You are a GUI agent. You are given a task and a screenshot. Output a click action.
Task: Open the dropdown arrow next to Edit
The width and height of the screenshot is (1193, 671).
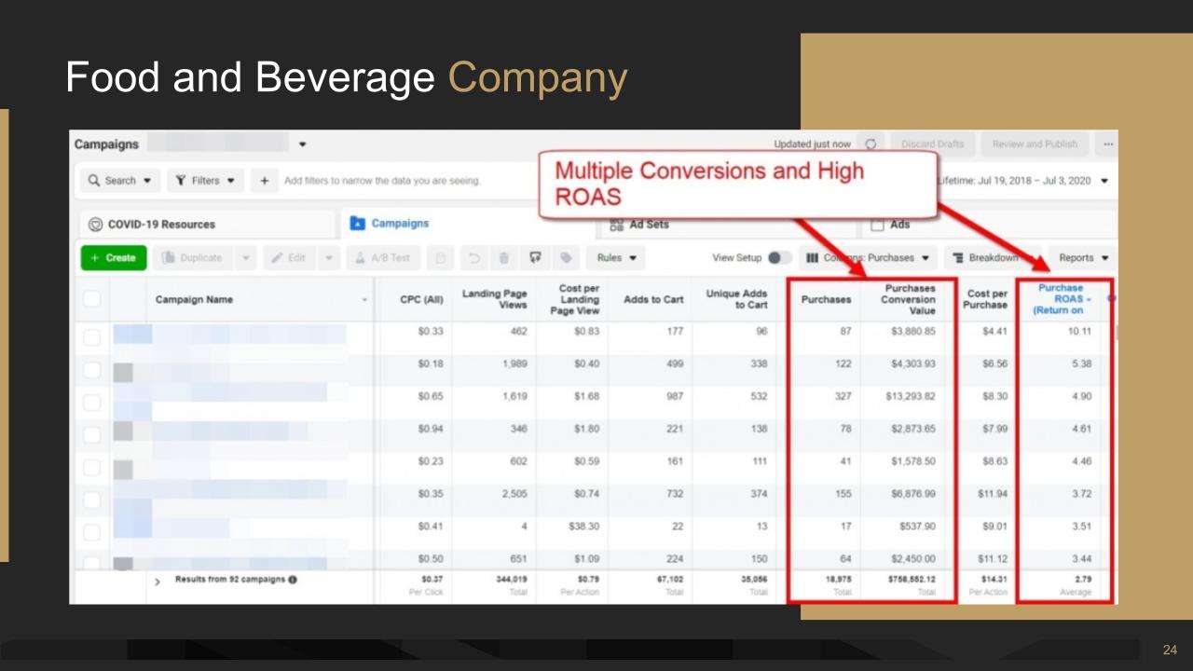[327, 257]
